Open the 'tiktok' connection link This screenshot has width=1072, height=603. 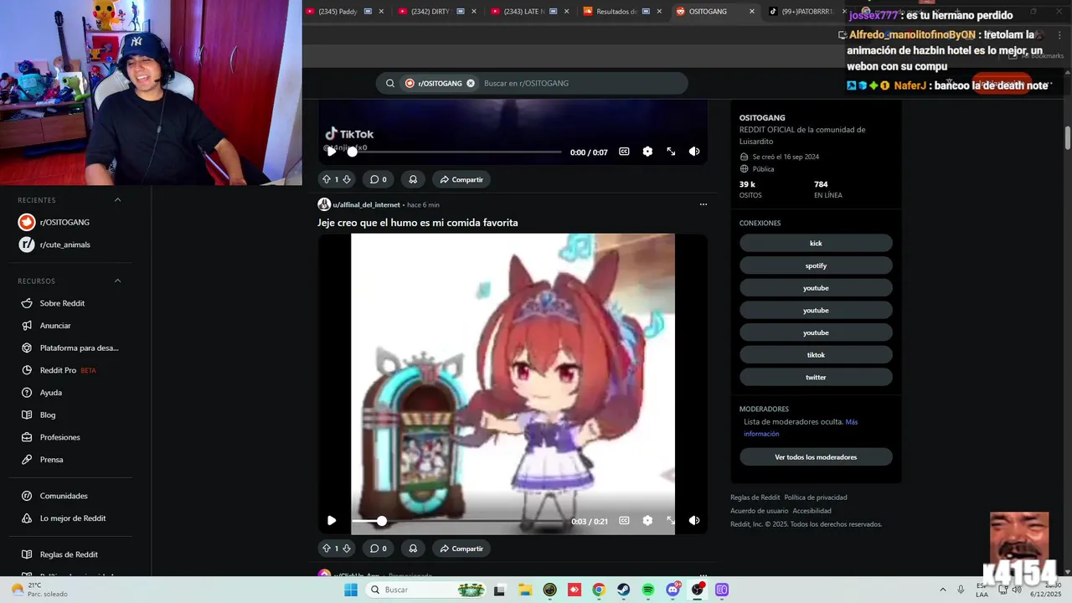(x=816, y=355)
